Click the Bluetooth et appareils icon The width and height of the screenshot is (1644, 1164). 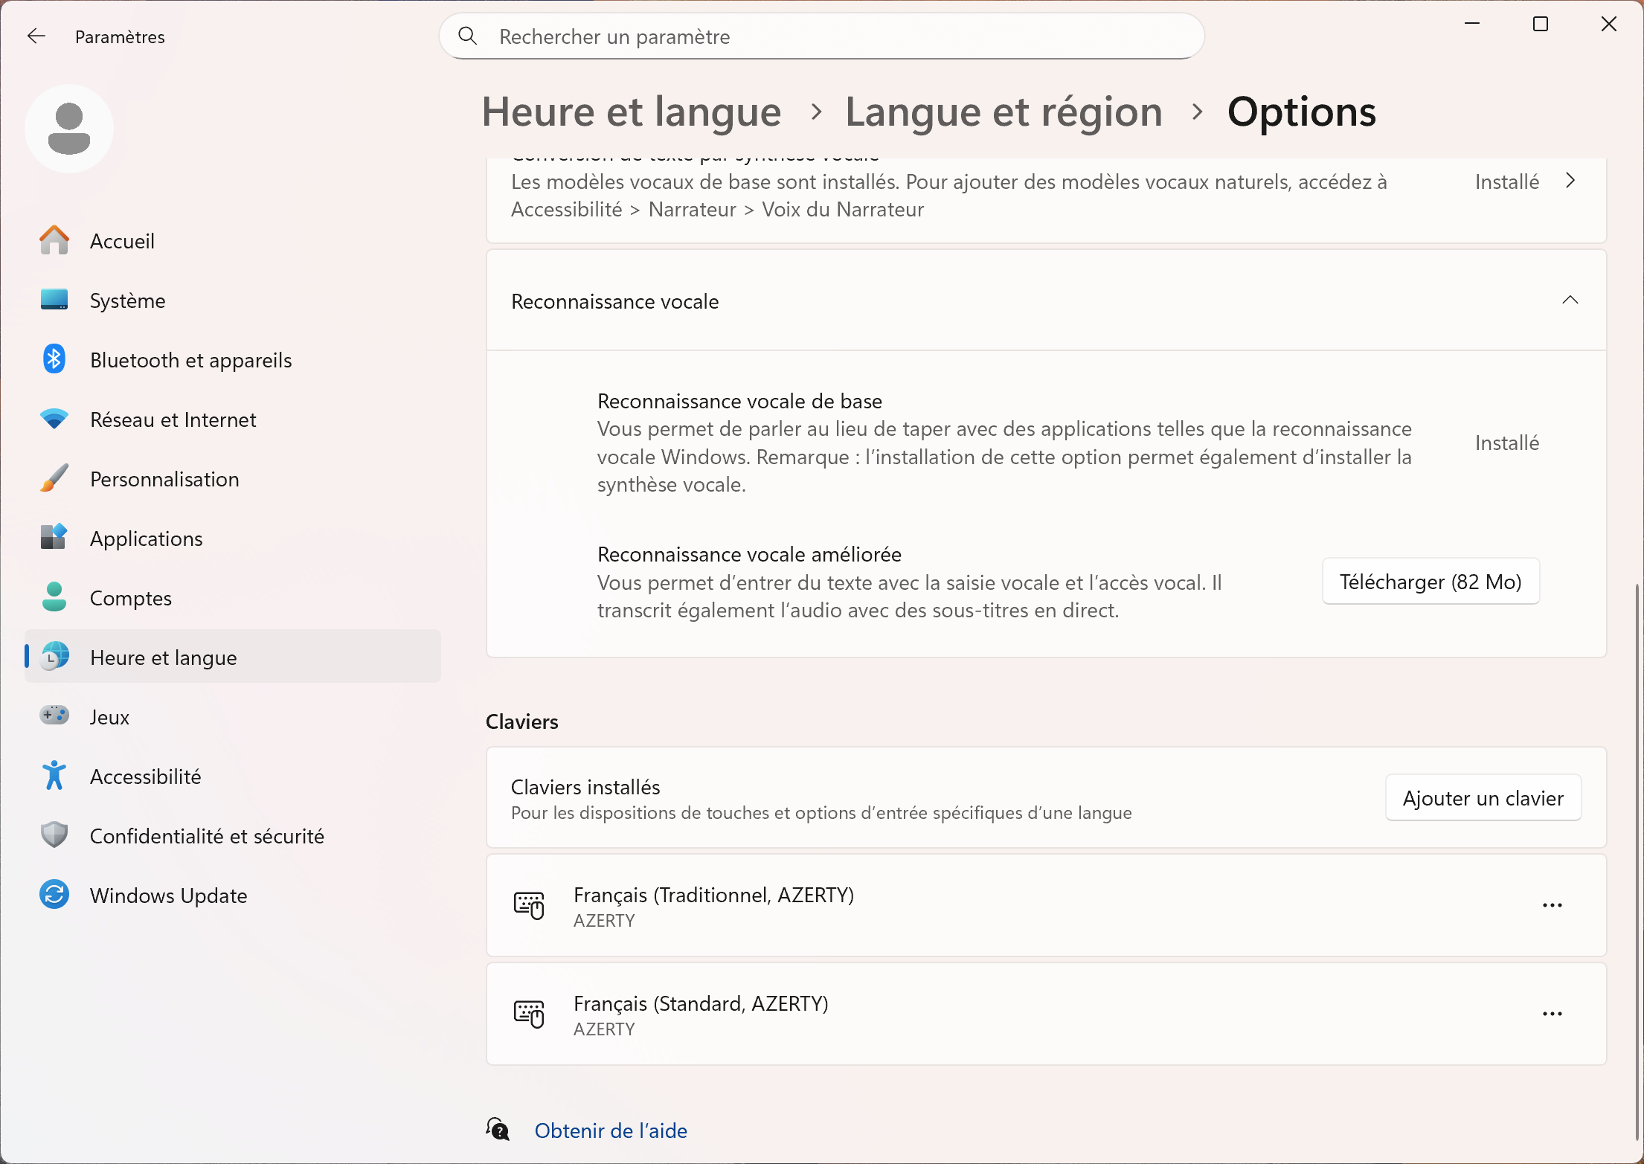coord(54,360)
